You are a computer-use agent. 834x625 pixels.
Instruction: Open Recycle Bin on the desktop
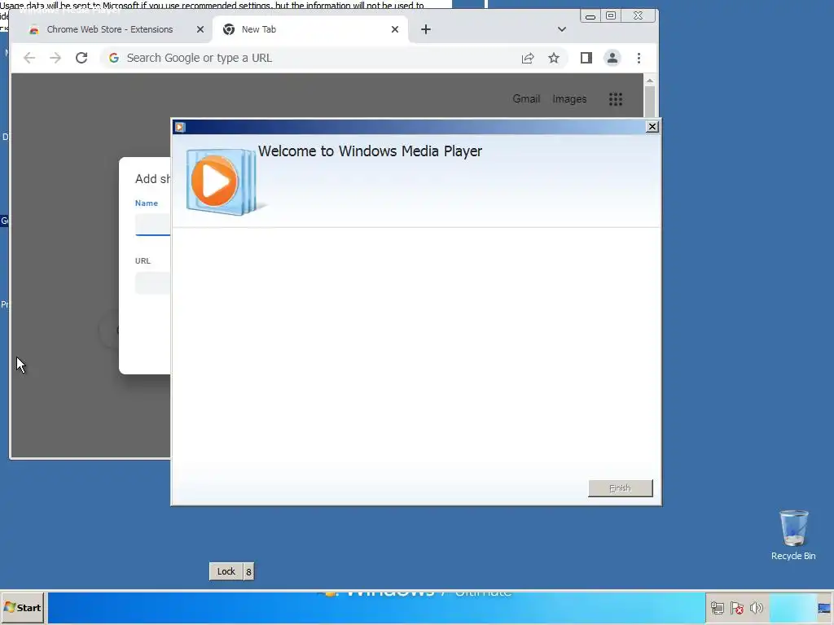[793, 535]
